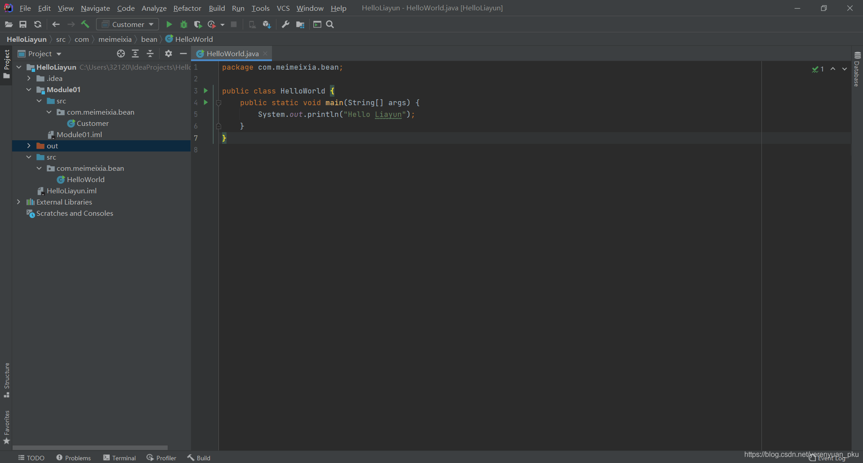Viewport: 863px width, 463px height.
Task: Click the locate target crosshair icon
Action: pyautogui.click(x=120, y=53)
